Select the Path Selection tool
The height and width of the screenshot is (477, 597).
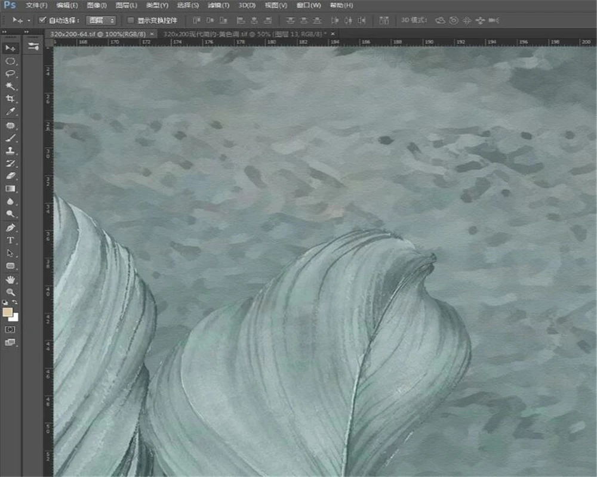[10, 253]
